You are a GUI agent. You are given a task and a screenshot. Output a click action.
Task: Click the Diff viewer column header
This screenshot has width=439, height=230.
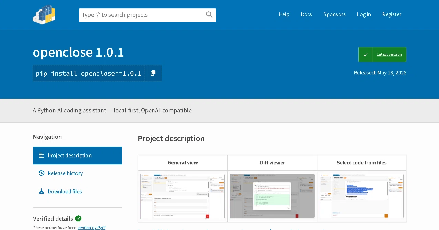(272, 163)
